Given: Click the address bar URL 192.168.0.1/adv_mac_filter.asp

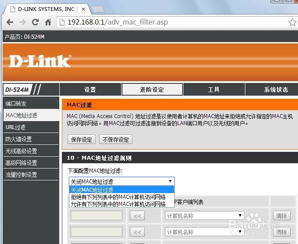Looking at the screenshot, I should (118, 22).
